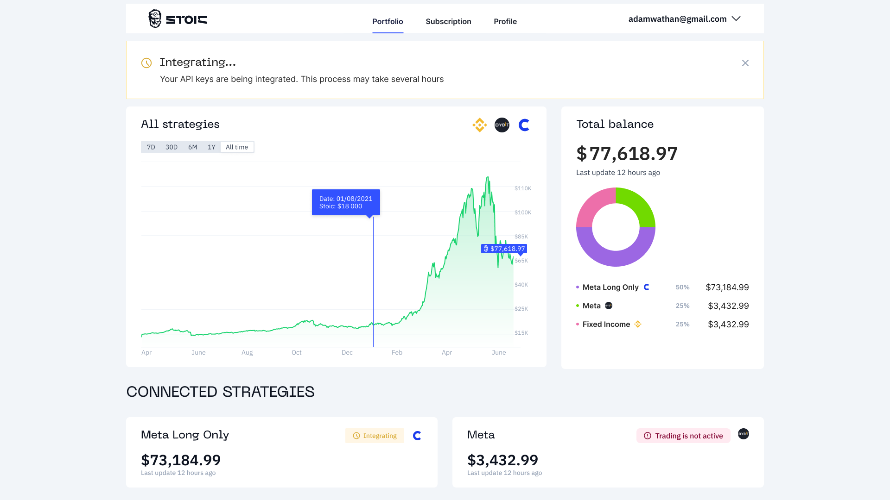Dismiss the Integrating API keys banner

745,62
